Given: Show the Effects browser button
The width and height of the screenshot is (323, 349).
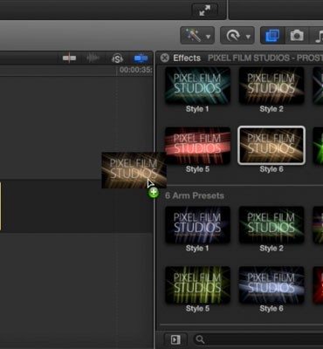Looking at the screenshot, I should pyautogui.click(x=272, y=36).
